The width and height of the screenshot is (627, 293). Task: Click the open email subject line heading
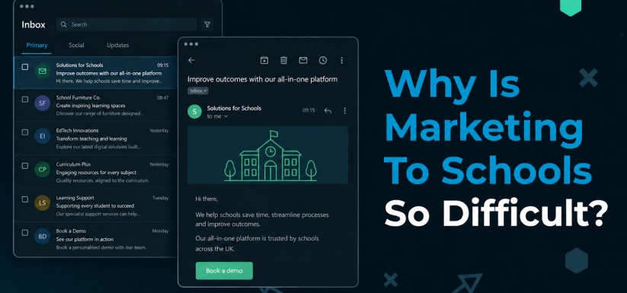[x=262, y=79]
